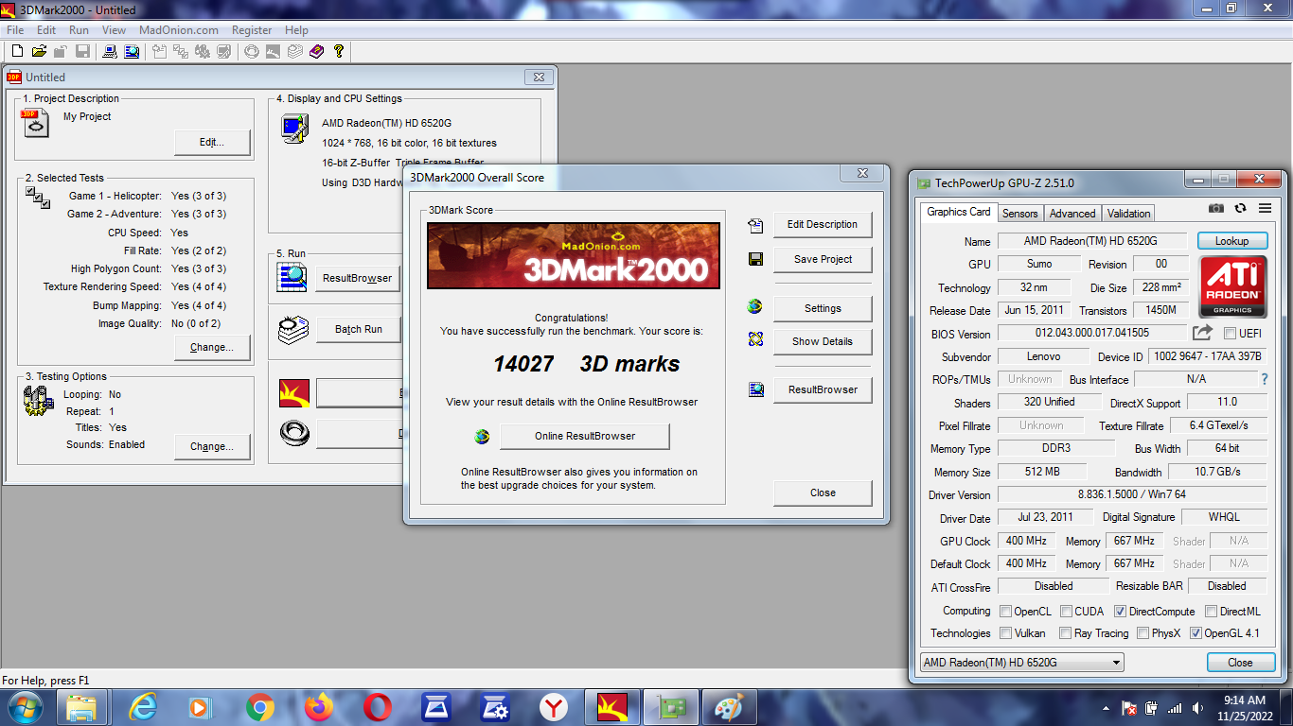
Task: Click the Save Project button
Action: (x=823, y=259)
